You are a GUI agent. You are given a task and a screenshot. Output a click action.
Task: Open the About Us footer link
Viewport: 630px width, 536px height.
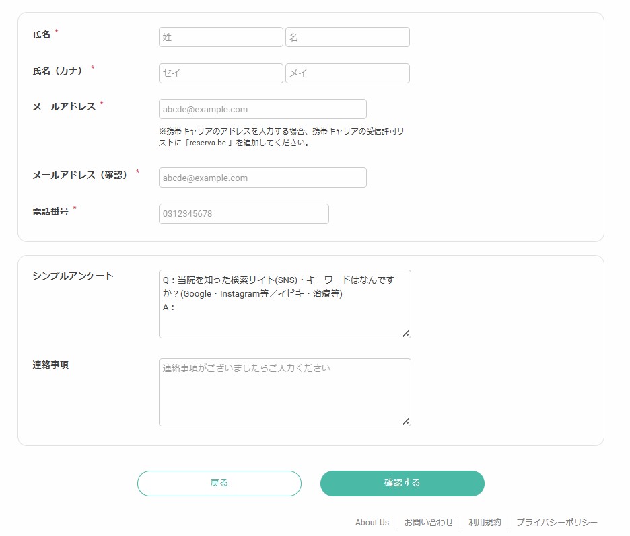click(372, 523)
